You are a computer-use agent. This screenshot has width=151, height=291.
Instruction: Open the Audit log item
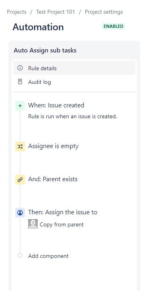pyautogui.click(x=74, y=82)
